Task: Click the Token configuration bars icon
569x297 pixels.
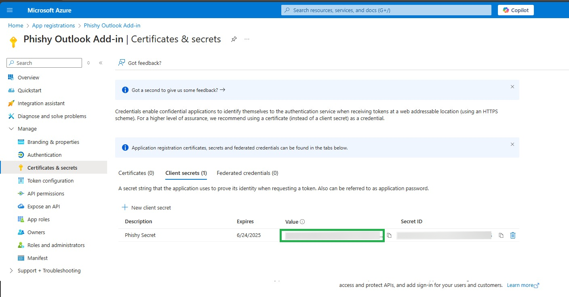Action: click(x=21, y=181)
